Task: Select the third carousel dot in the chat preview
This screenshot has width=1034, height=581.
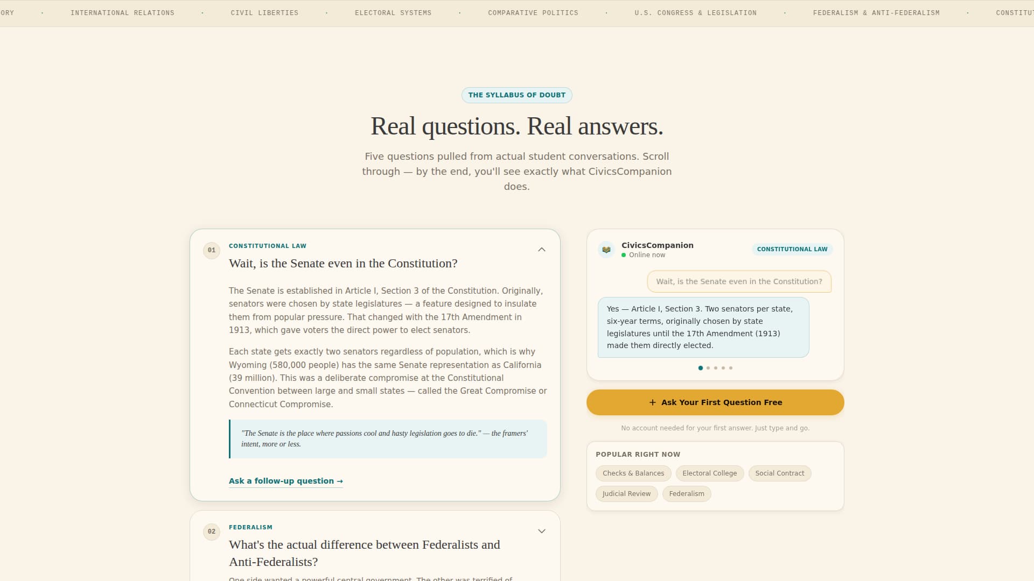Action: 716,368
